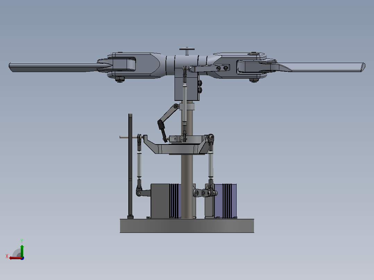This screenshot has width=374, height=280.
Task: Select the angled washout arm link
Action: click(x=169, y=113)
